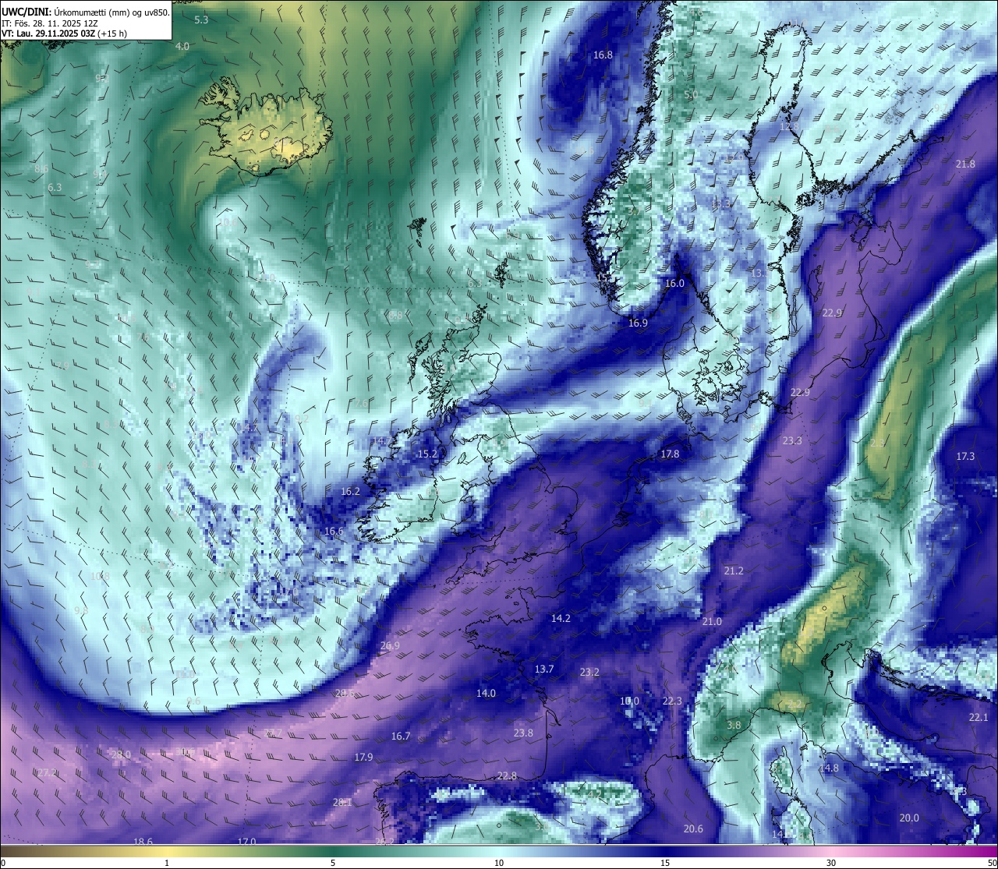This screenshot has height=869, width=998.
Task: Click the 16.6 value southwest of Ireland
Action: [334, 532]
